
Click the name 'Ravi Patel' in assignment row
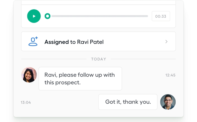[x=90, y=42]
